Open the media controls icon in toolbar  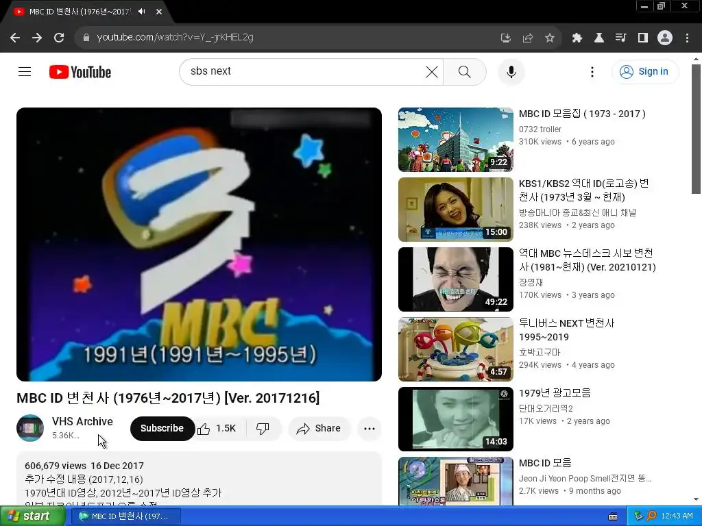pos(620,38)
